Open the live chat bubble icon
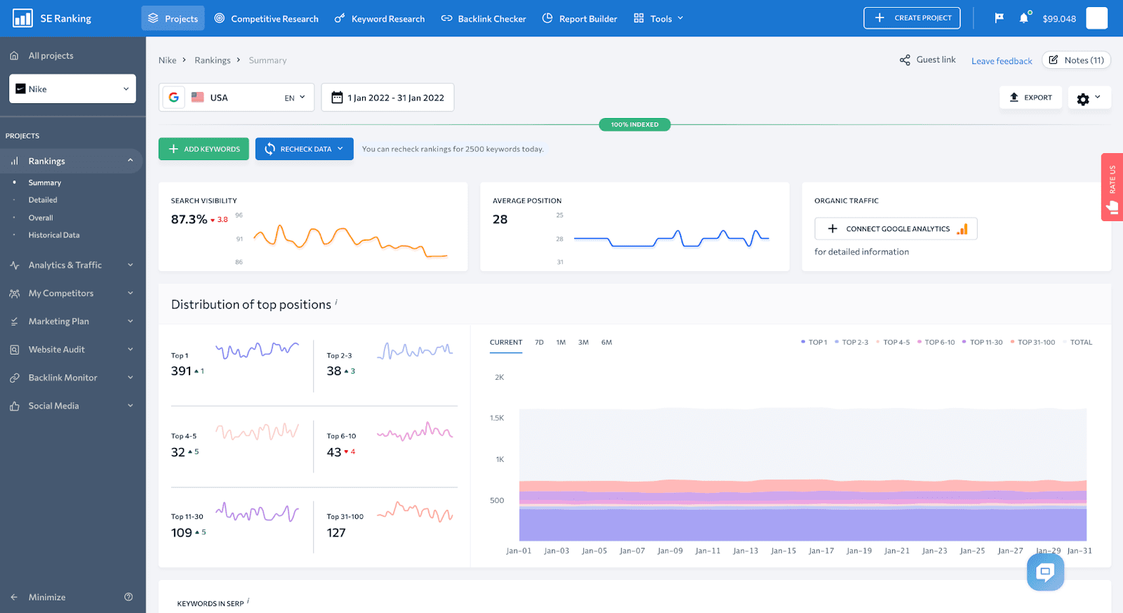The image size is (1123, 613). pyautogui.click(x=1045, y=572)
